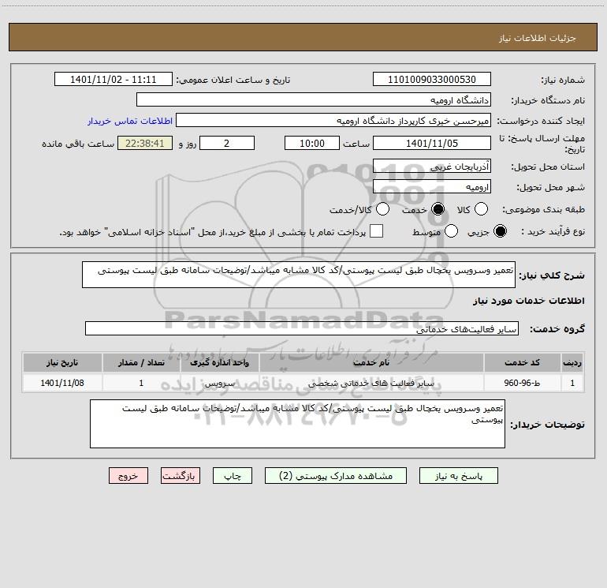Click the ردیف column header
Screen dimensions: 607x588
[572, 362]
